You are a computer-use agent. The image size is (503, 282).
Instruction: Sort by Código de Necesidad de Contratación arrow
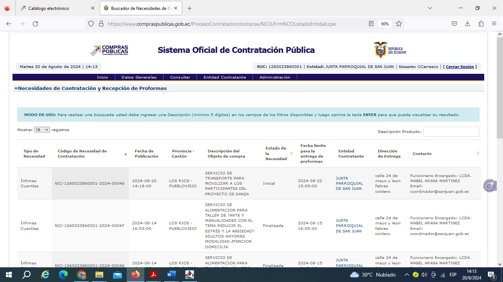[126, 154]
